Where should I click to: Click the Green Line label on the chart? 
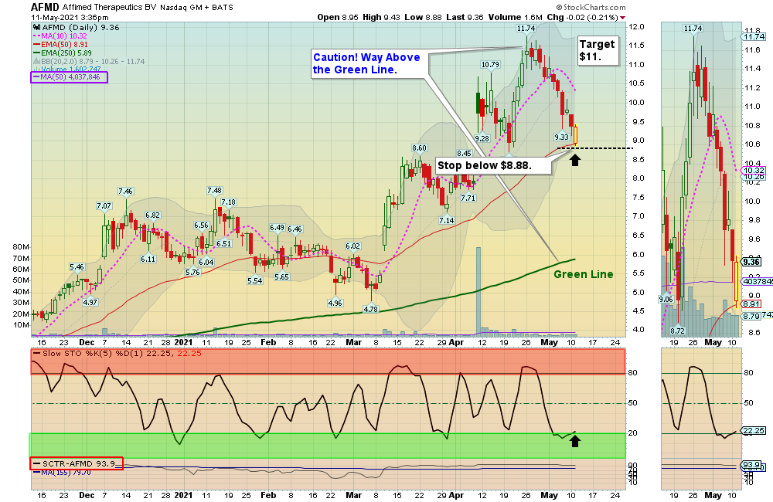point(582,274)
